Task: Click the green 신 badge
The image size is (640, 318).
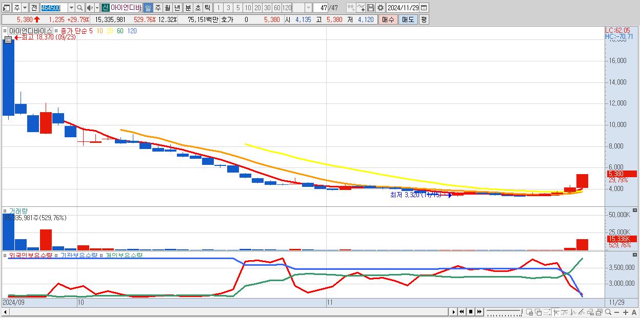Action: point(105,8)
